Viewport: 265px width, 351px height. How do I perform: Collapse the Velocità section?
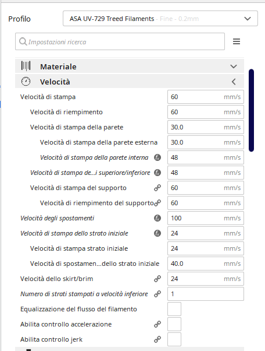pyautogui.click(x=130, y=82)
